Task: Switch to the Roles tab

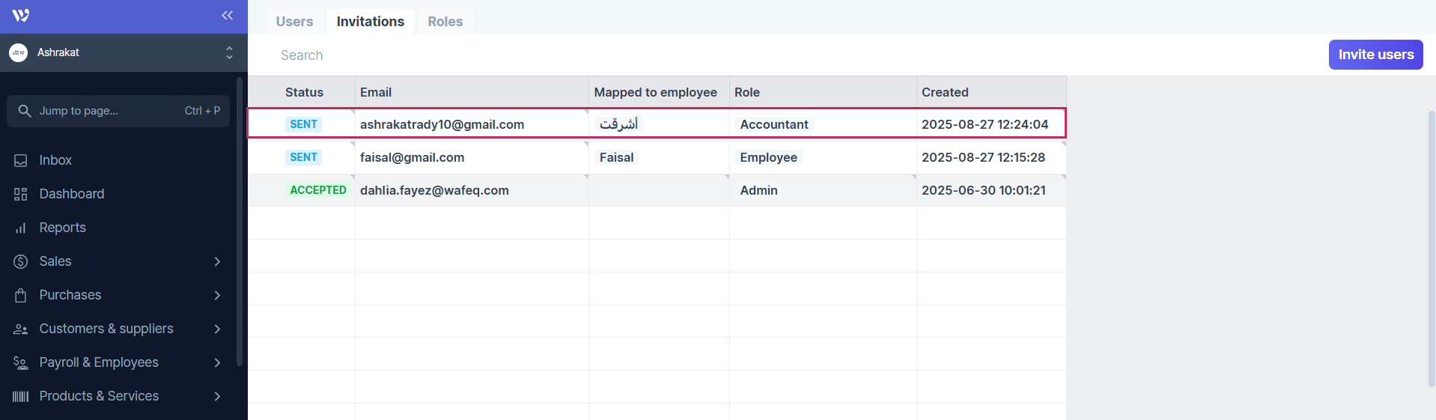Action: click(445, 22)
